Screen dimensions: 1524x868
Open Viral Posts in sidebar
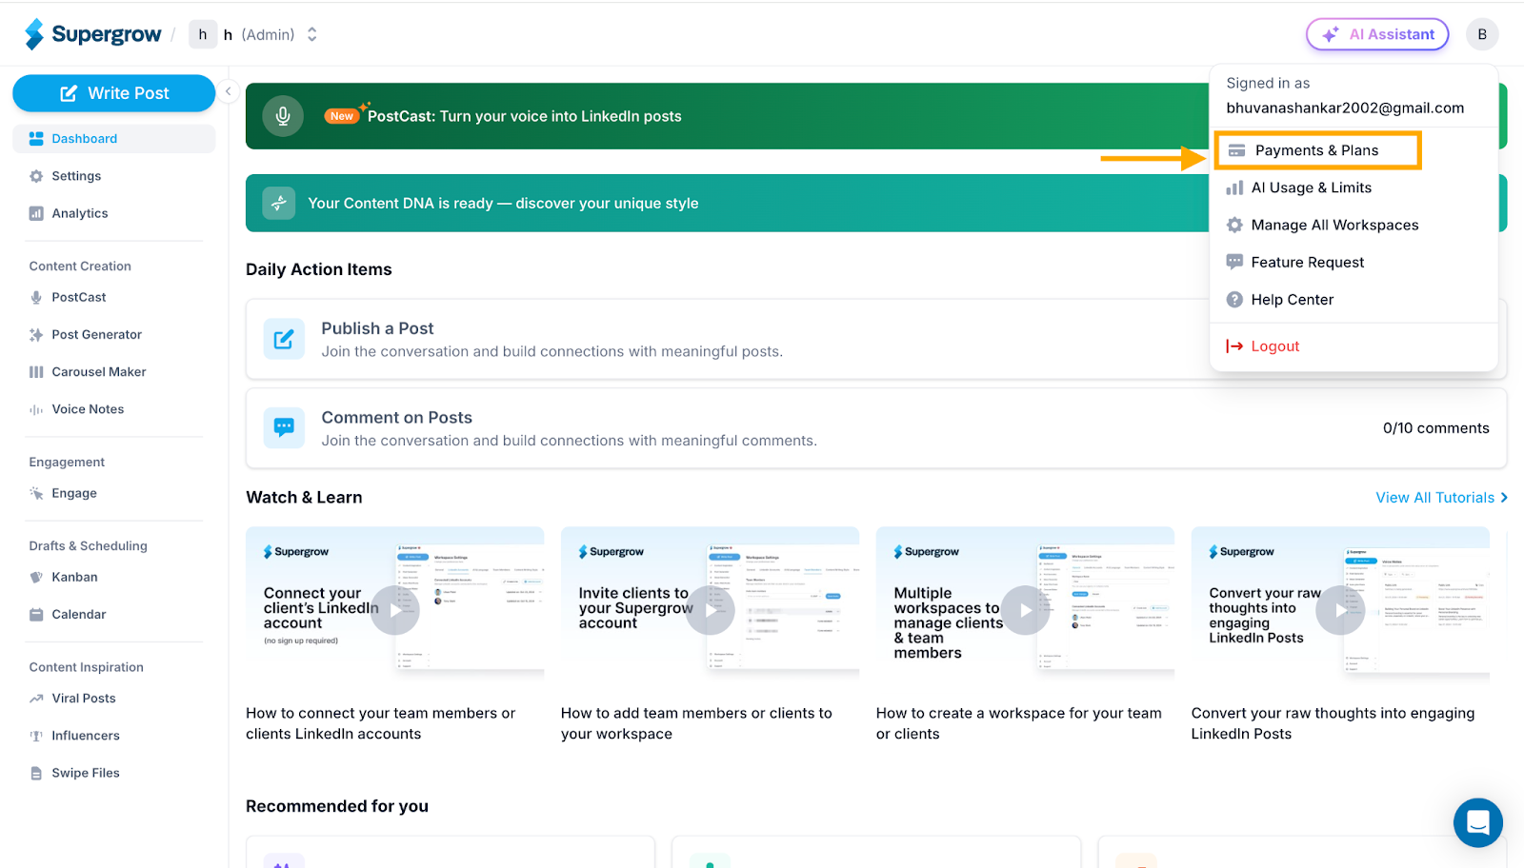[x=114, y=698]
